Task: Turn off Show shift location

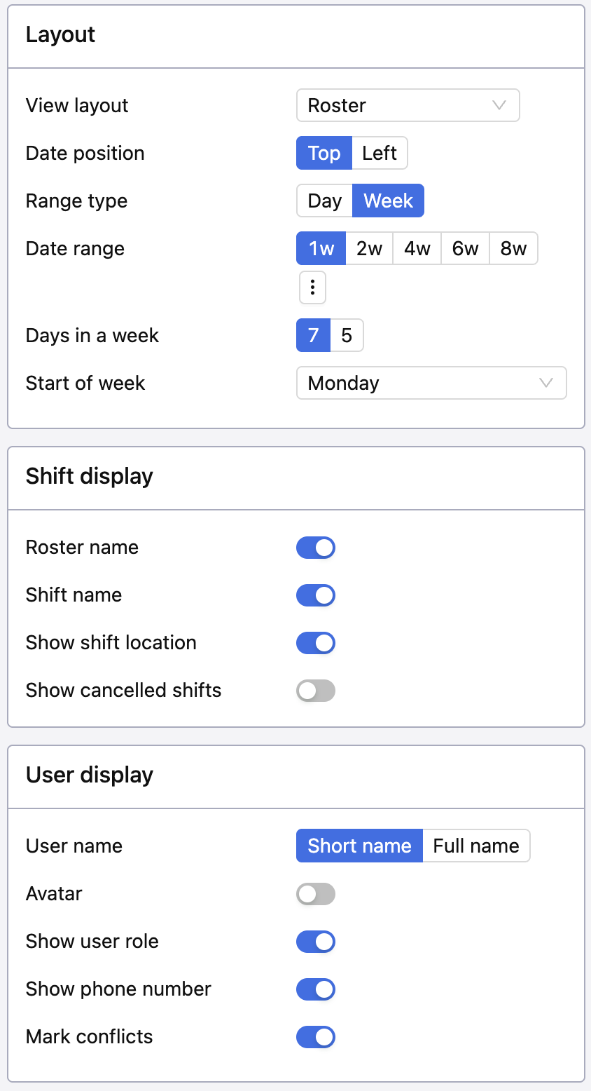Action: click(x=316, y=643)
